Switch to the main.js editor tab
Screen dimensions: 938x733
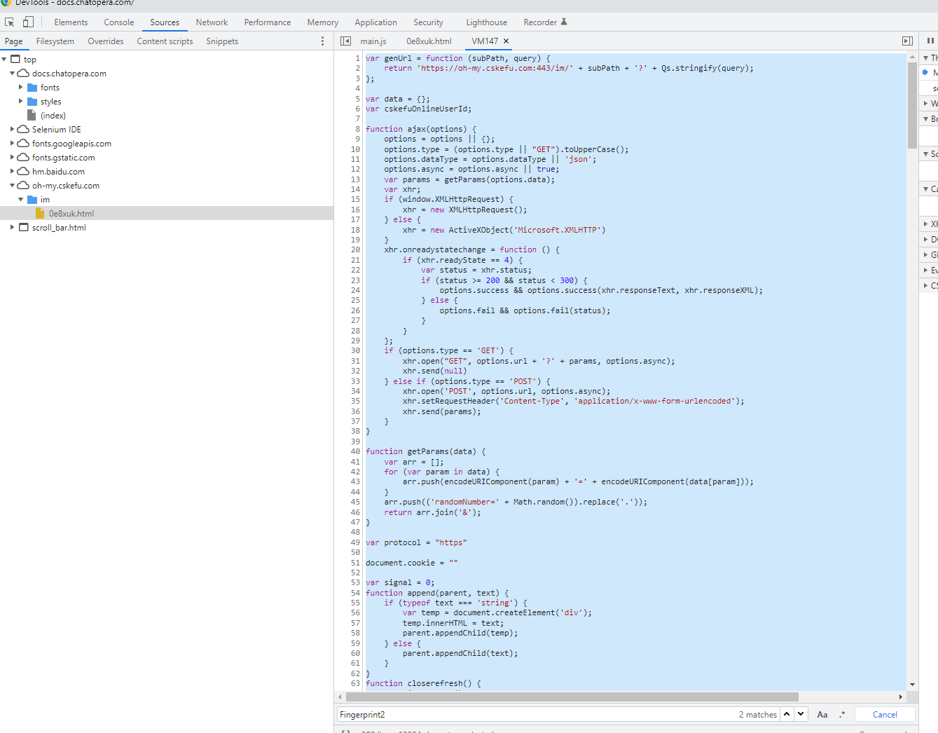pos(373,41)
